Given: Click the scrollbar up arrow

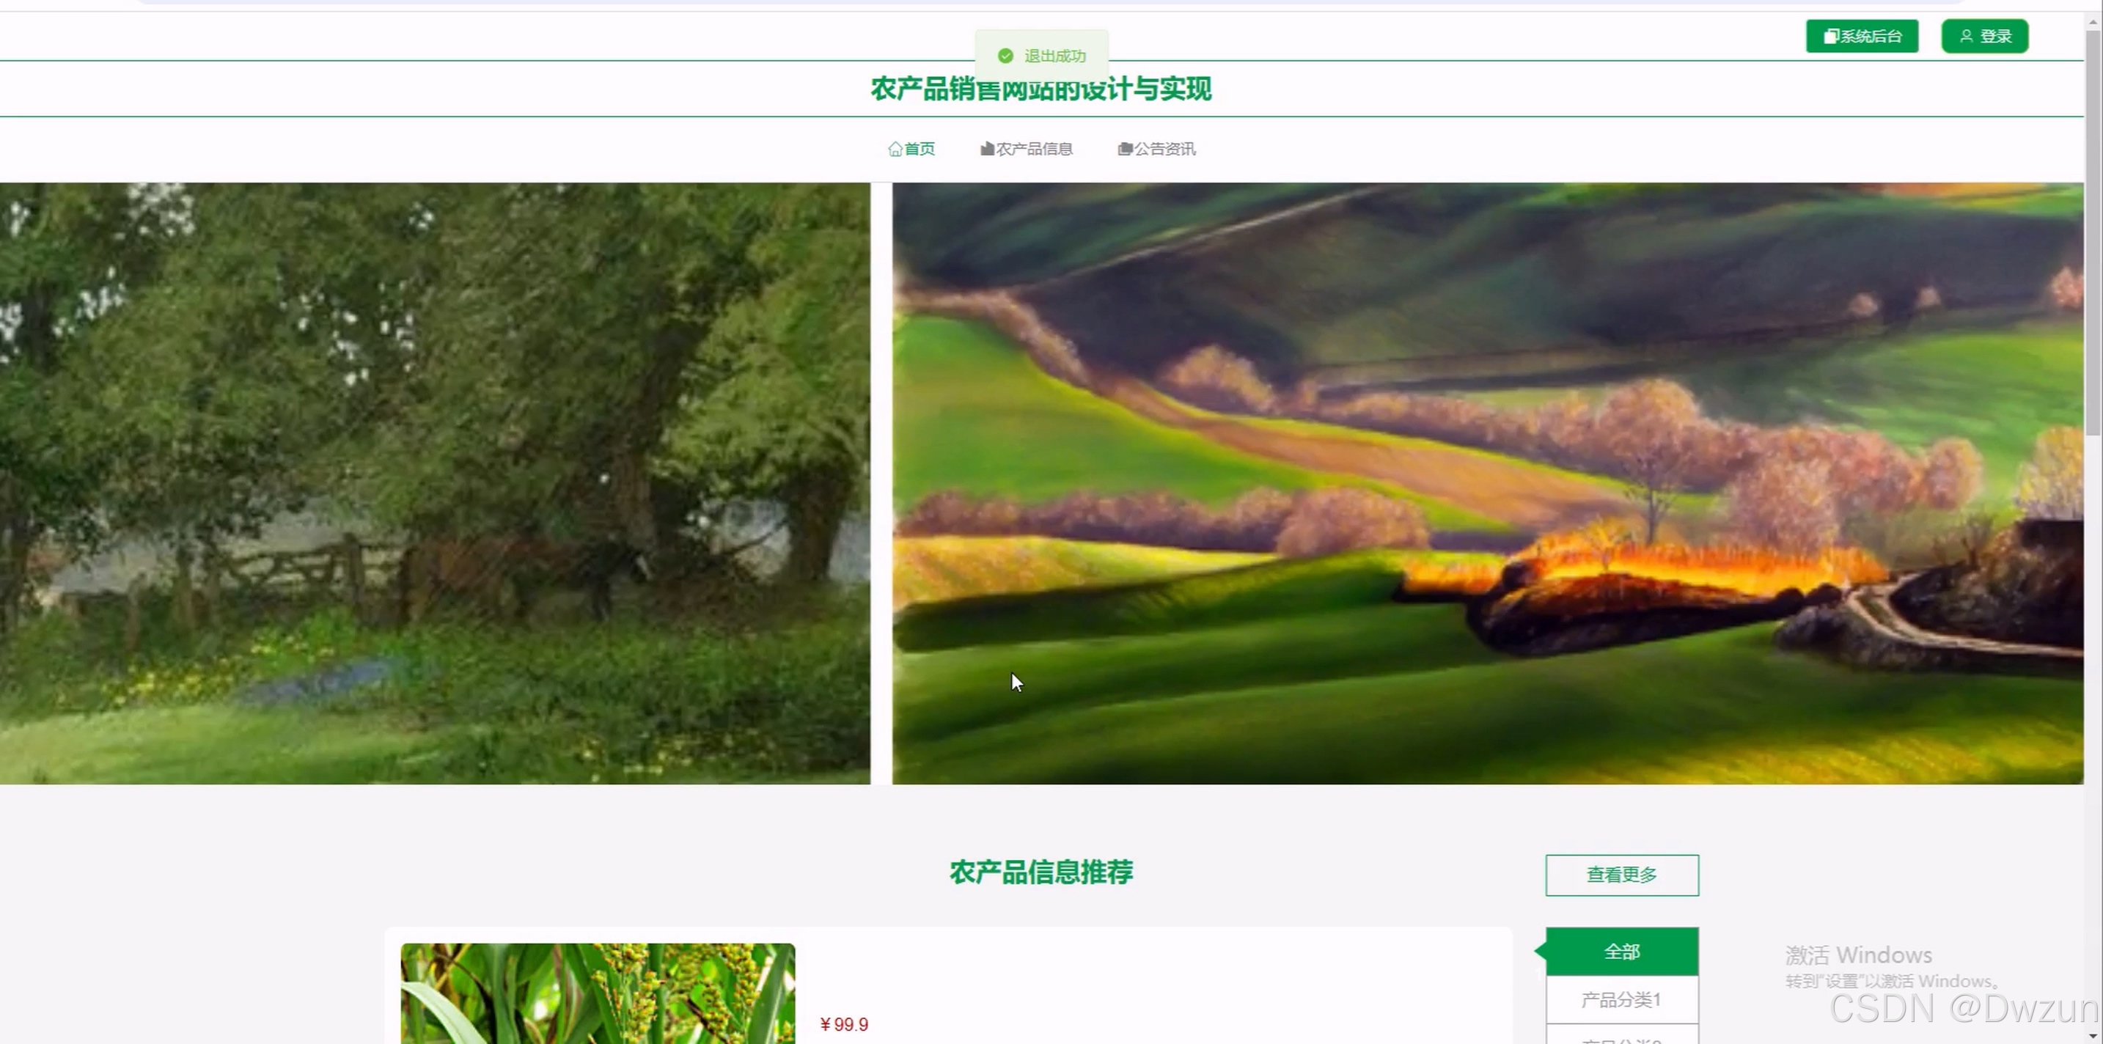Looking at the screenshot, I should pos(2094,22).
